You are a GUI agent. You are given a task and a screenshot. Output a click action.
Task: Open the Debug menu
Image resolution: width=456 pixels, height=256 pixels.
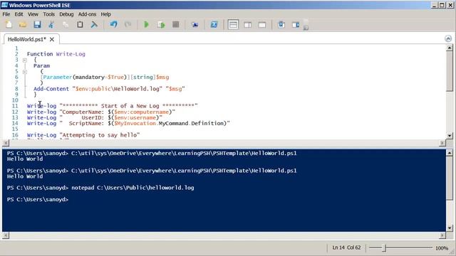(66, 14)
